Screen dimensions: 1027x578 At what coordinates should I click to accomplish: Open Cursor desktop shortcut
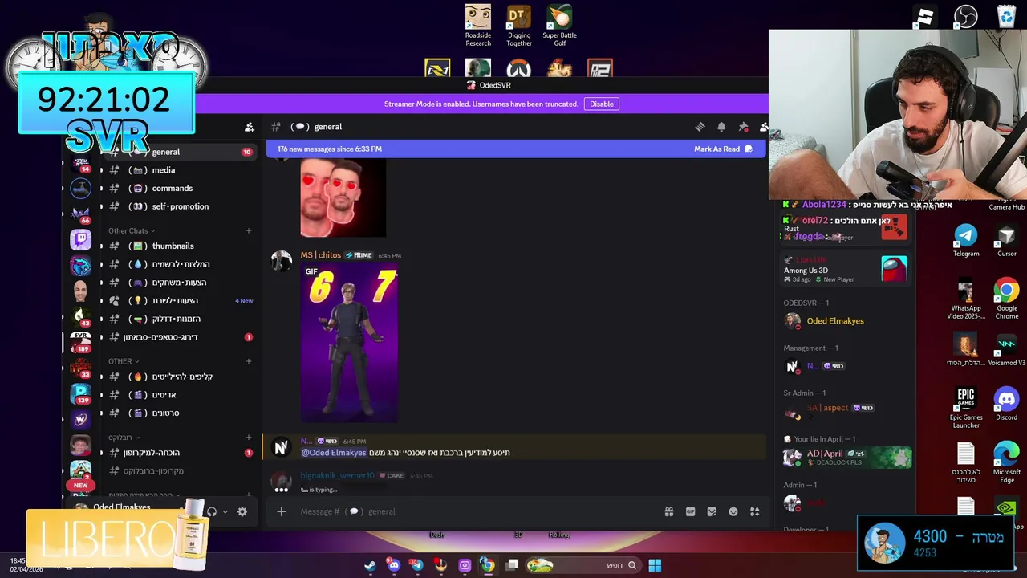pyautogui.click(x=1006, y=240)
